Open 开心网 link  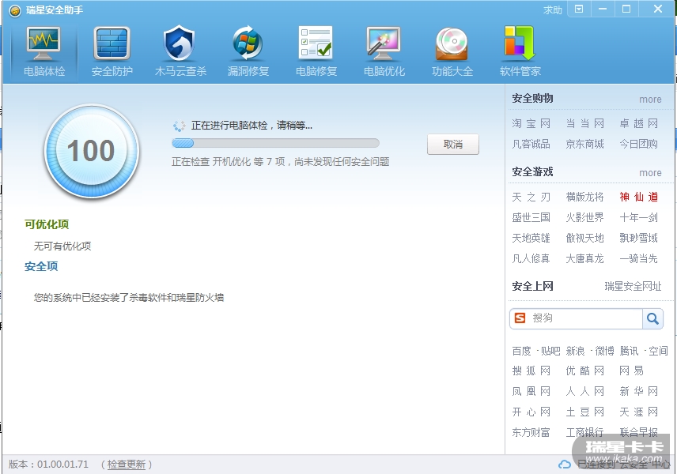(x=531, y=412)
